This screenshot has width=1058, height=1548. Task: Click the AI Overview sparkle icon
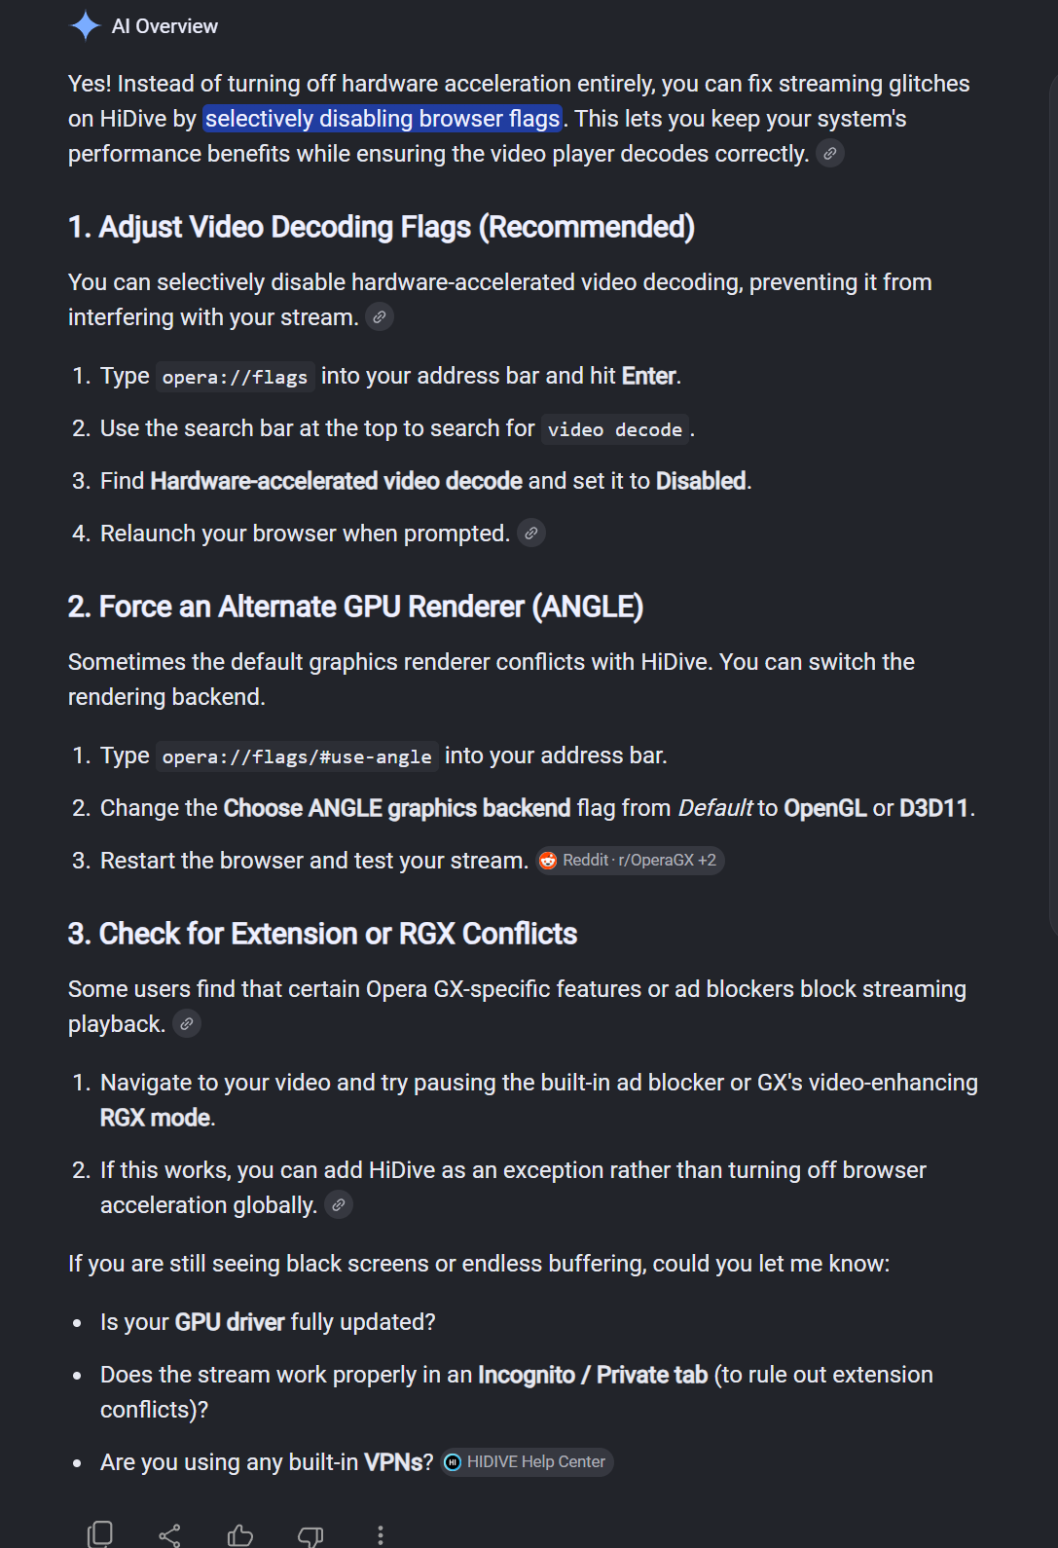point(86,26)
